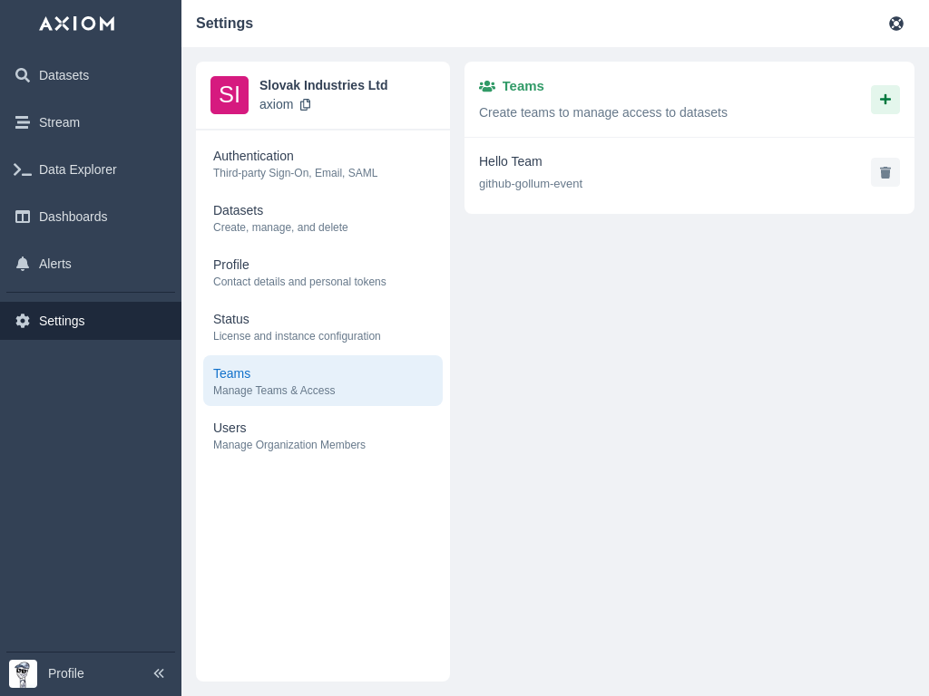This screenshot has height=696, width=929.
Task: Open Datasets settings section
Action: point(323,217)
